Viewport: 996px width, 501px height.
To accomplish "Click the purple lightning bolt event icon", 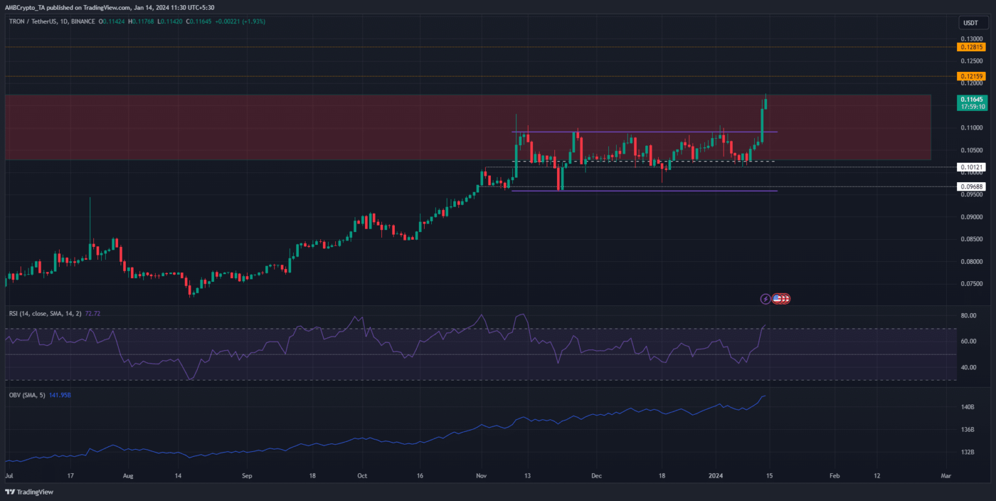I will (x=765, y=299).
